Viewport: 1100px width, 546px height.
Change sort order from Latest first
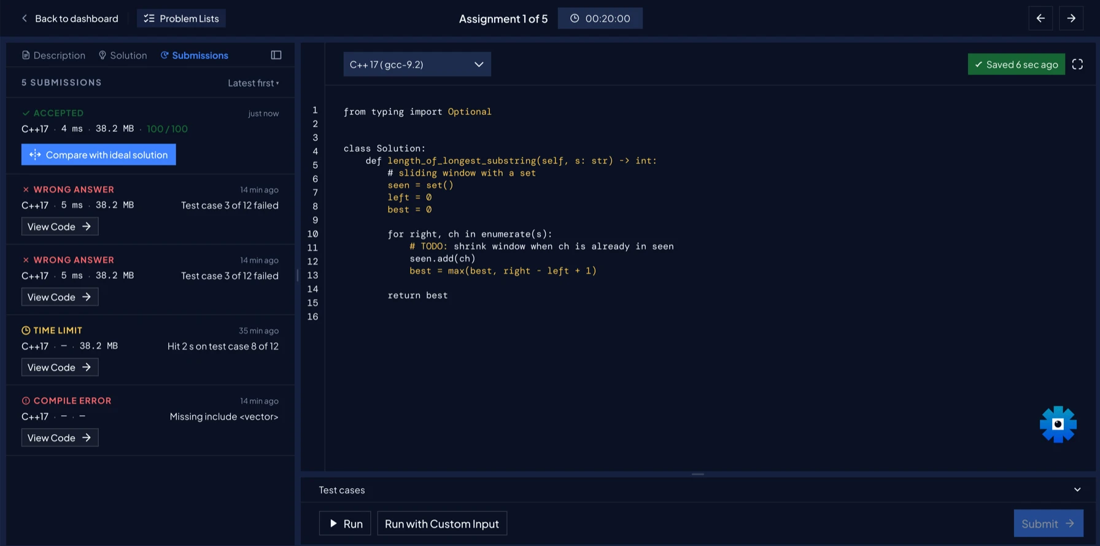[x=253, y=83]
